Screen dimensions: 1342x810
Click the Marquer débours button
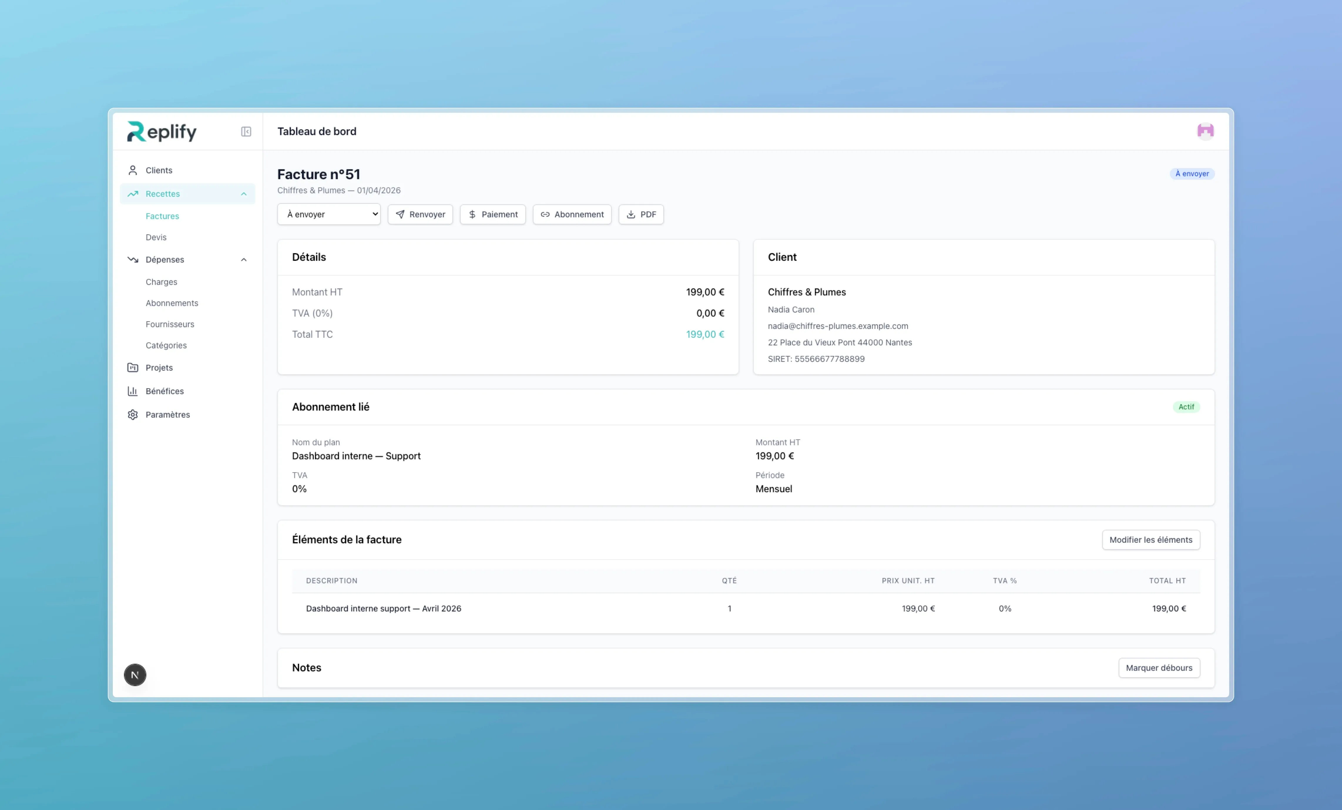point(1159,668)
